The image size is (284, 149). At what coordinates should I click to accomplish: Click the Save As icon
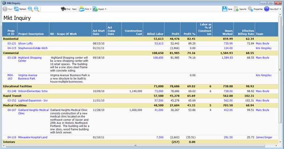tap(236, 9)
